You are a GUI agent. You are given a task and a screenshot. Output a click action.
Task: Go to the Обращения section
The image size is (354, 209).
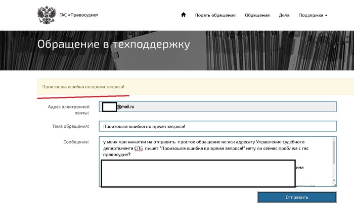pos(257,15)
